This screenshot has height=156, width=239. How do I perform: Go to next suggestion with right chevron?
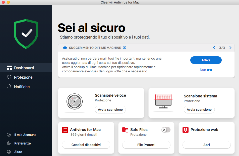point(230,48)
